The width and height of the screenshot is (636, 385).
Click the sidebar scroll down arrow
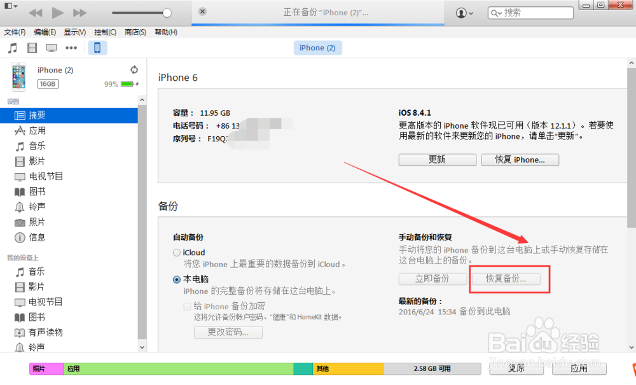(x=142, y=347)
